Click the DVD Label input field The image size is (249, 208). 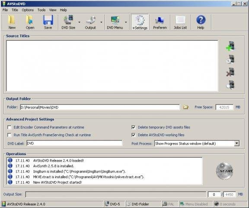click(x=74, y=143)
